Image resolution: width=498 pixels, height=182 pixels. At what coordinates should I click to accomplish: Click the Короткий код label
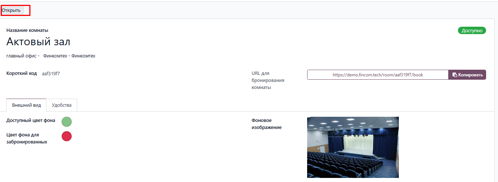coord(22,73)
